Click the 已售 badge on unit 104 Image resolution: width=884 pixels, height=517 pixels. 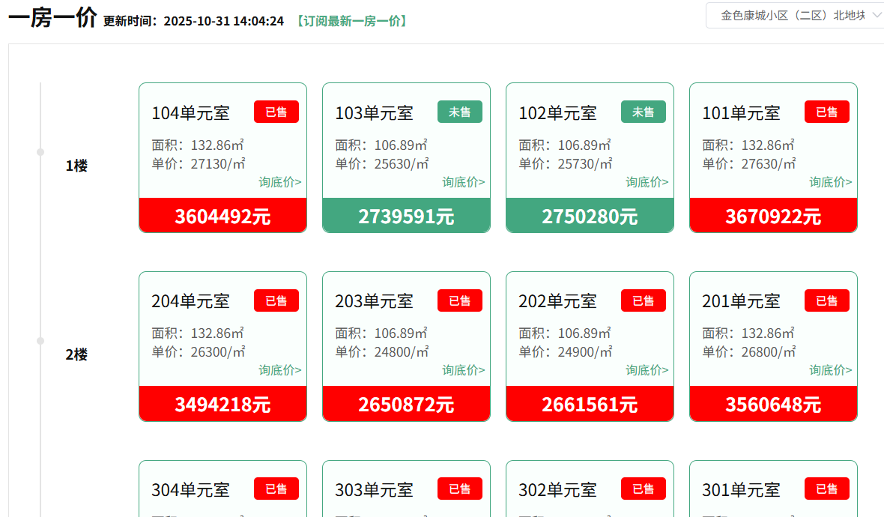pyautogui.click(x=276, y=112)
